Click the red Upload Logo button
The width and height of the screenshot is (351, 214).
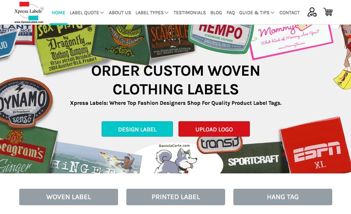pyautogui.click(x=214, y=129)
